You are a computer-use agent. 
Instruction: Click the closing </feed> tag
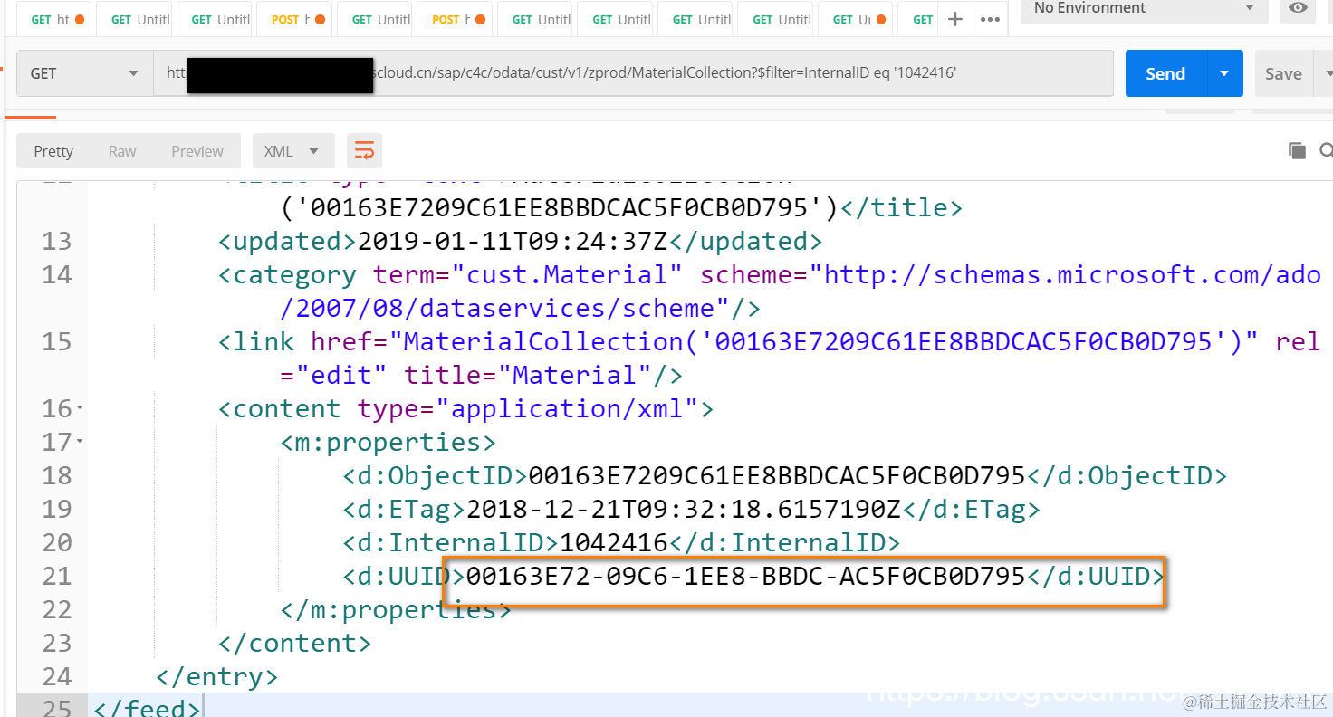coord(147,709)
